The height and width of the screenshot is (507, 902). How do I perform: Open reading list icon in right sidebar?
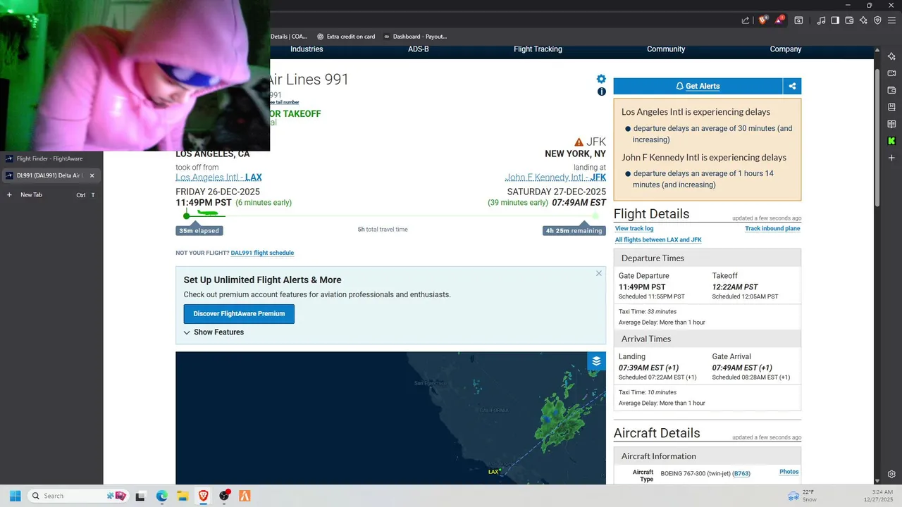point(891,124)
